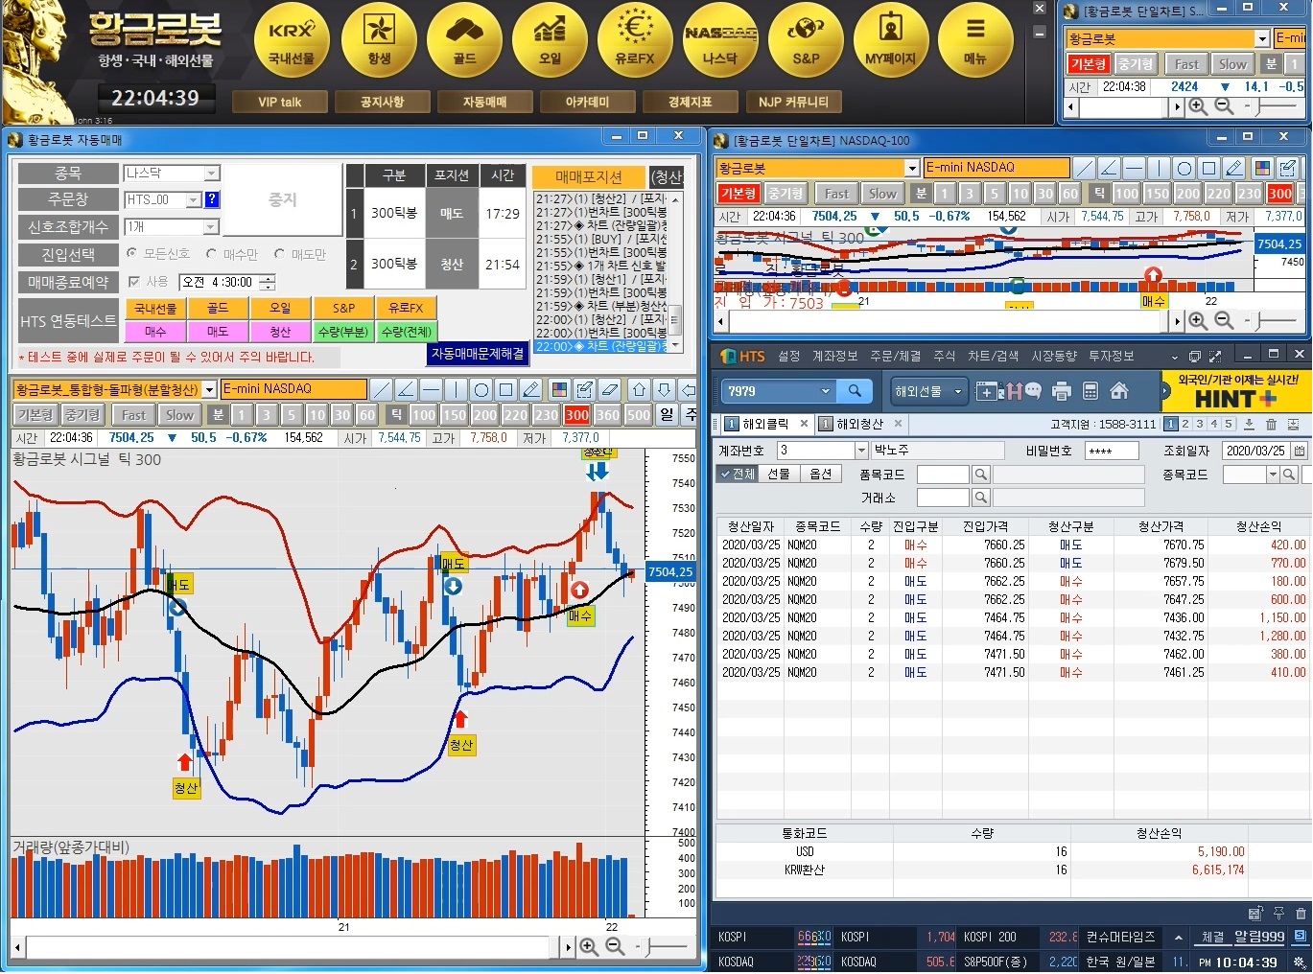The width and height of the screenshot is (1313, 974).
Task: Click zoom-out magnifier under the NASDAQ-100 chart
Action: tap(1223, 321)
